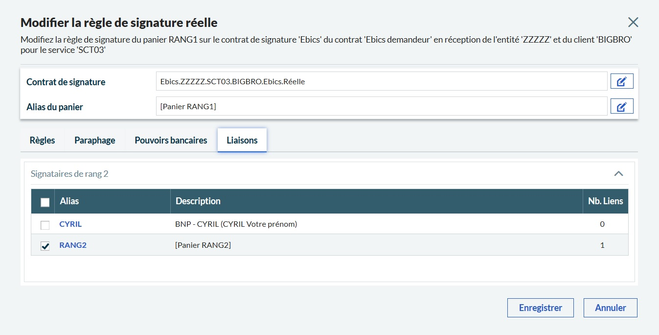Sort by the Alias column header
The height and width of the screenshot is (335, 659).
point(69,201)
